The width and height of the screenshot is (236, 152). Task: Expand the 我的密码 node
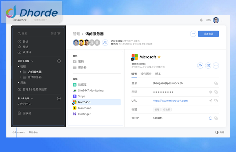[18, 104]
